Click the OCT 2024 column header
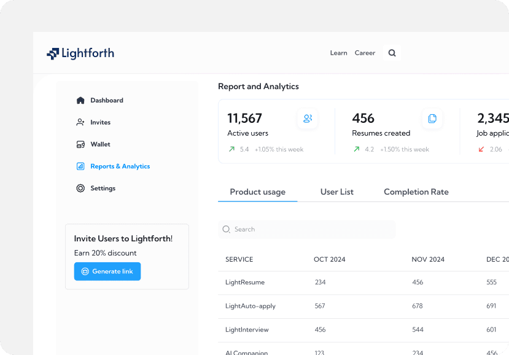 point(329,259)
